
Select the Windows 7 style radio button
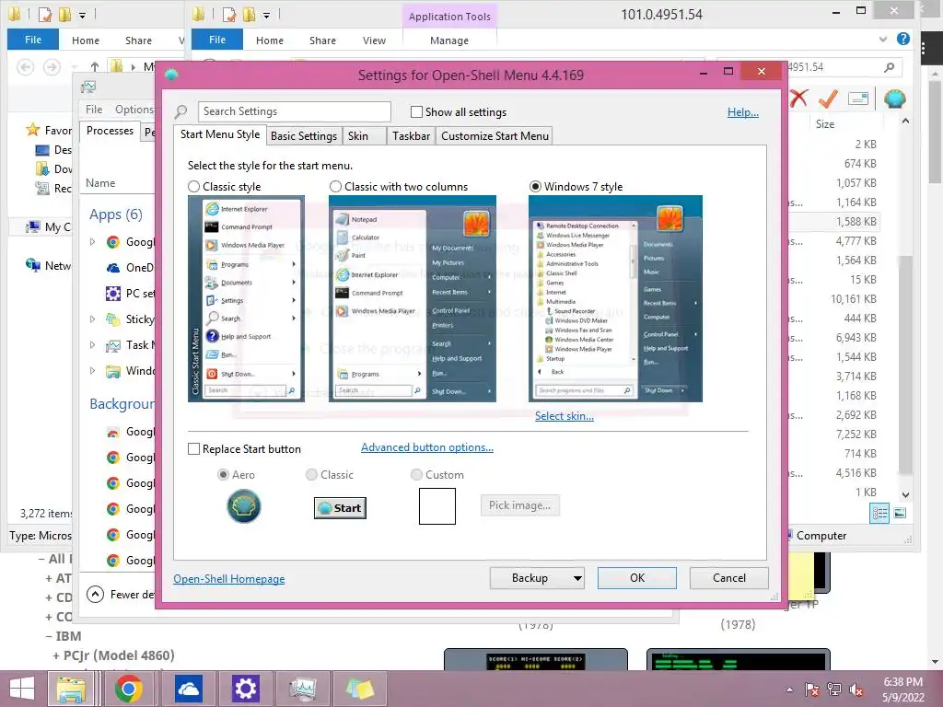click(535, 186)
